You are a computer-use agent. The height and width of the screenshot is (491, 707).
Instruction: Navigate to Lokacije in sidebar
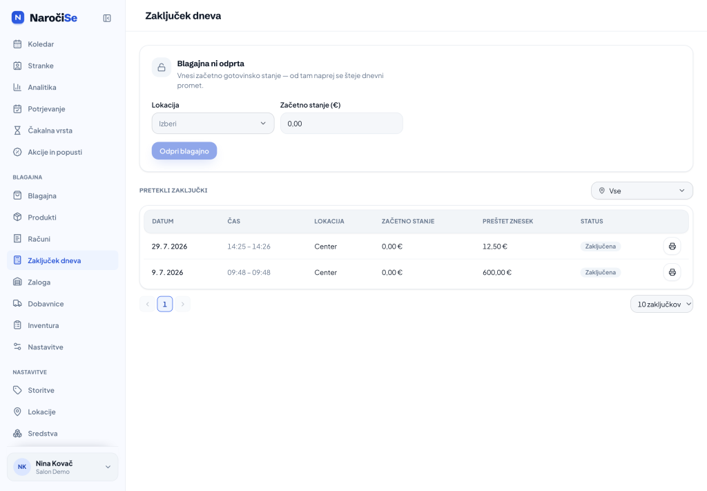pos(63,412)
